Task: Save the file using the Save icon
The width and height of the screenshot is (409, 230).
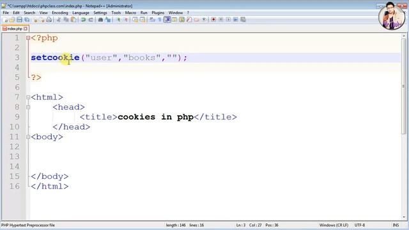Action: 19,20
